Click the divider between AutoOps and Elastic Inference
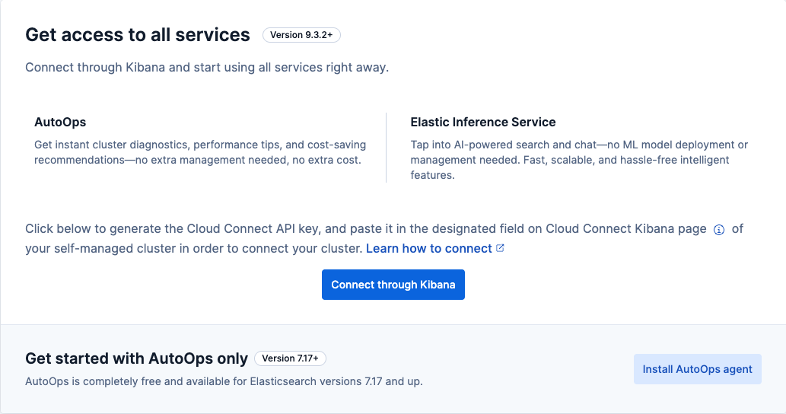The image size is (786, 414). (386, 148)
